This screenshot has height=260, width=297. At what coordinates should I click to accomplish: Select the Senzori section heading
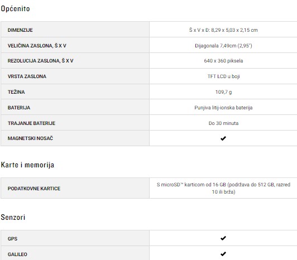pyautogui.click(x=13, y=217)
